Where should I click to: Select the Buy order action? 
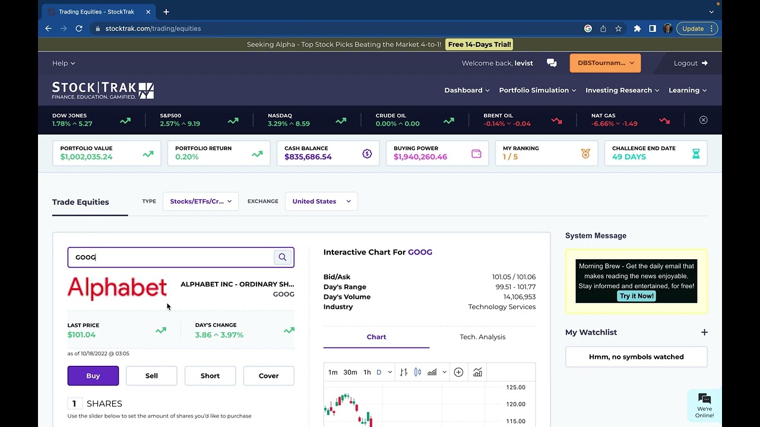point(93,375)
